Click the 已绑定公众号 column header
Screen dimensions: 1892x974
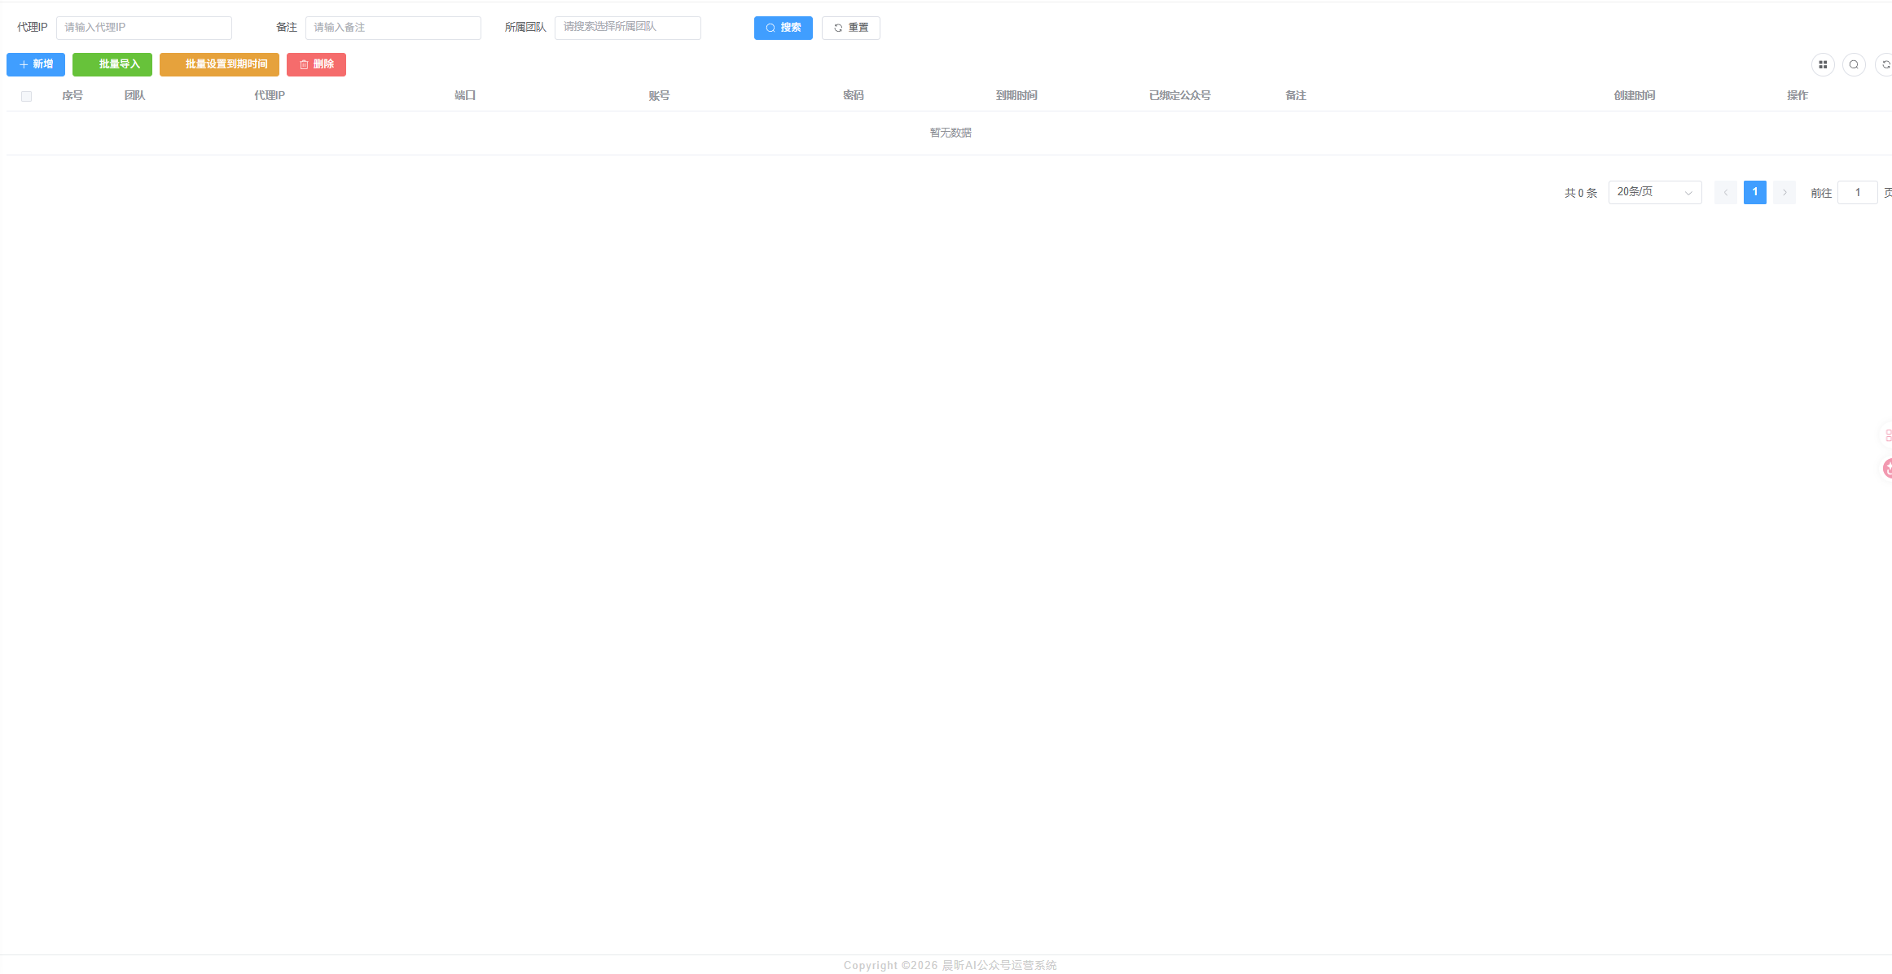[x=1179, y=96]
